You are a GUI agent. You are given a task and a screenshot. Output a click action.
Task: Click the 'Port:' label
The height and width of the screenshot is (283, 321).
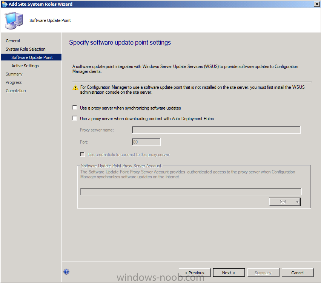click(x=84, y=142)
